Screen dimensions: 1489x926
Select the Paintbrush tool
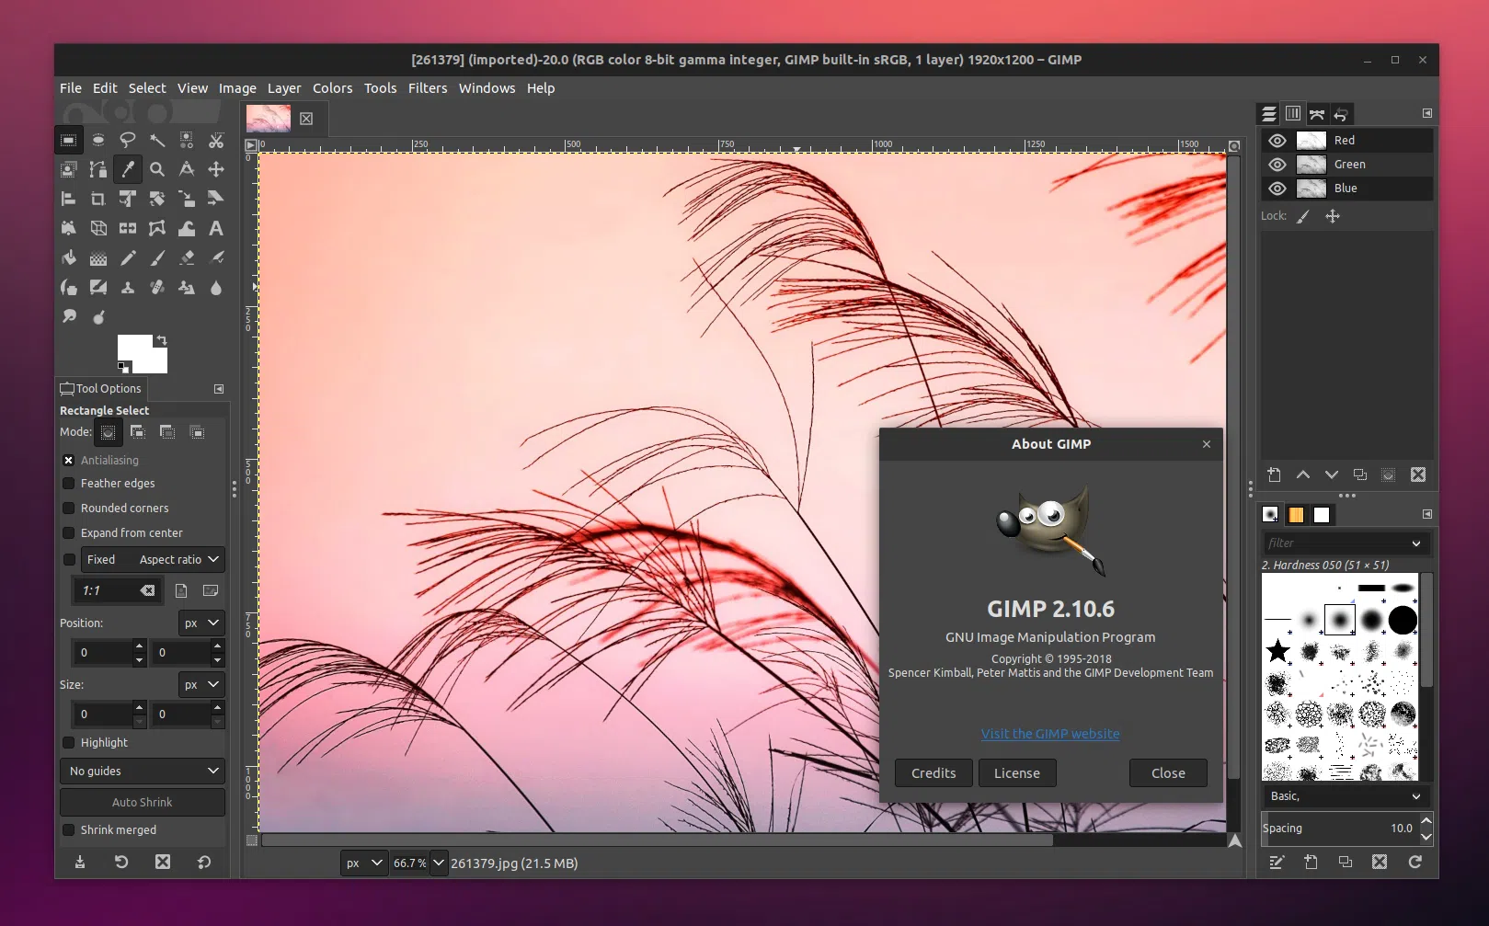157,257
